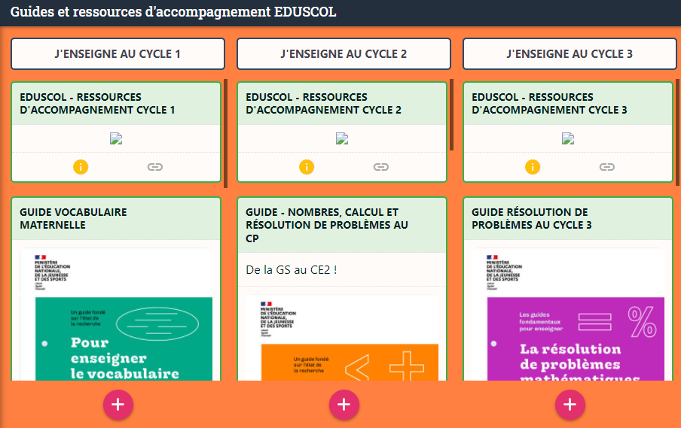The image size is (681, 428).
Task: Click title EDUSCOL Ressources d'accompagnement Cycle 3
Action: point(549,104)
